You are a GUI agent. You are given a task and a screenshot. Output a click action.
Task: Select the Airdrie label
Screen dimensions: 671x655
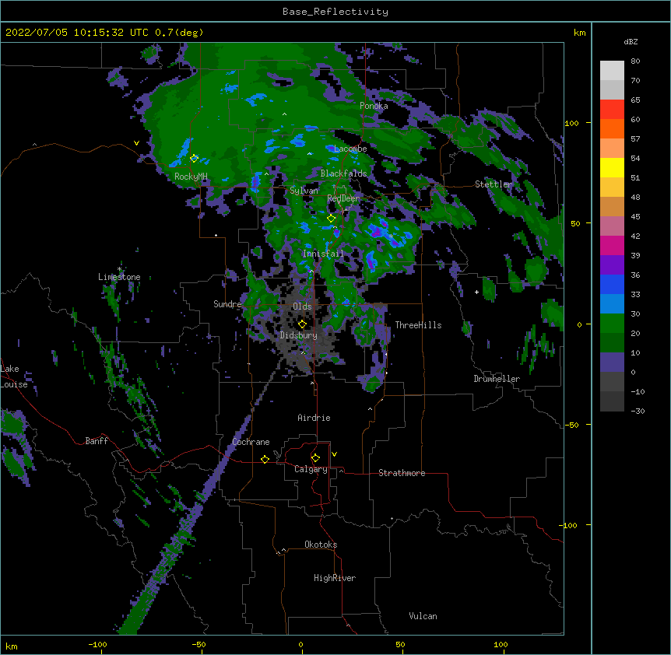[x=314, y=418]
